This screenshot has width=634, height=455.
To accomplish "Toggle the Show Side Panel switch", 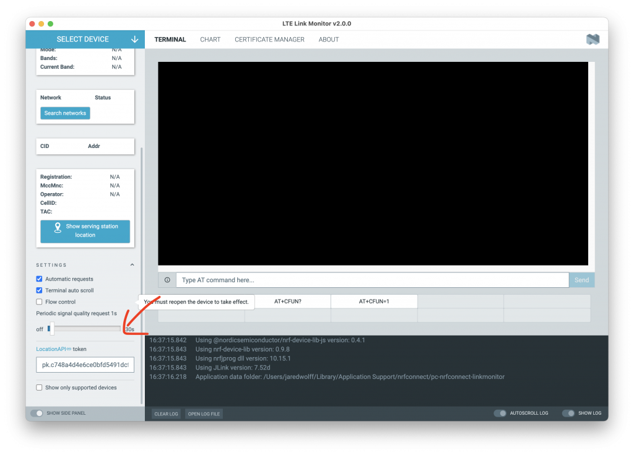I will (37, 413).
